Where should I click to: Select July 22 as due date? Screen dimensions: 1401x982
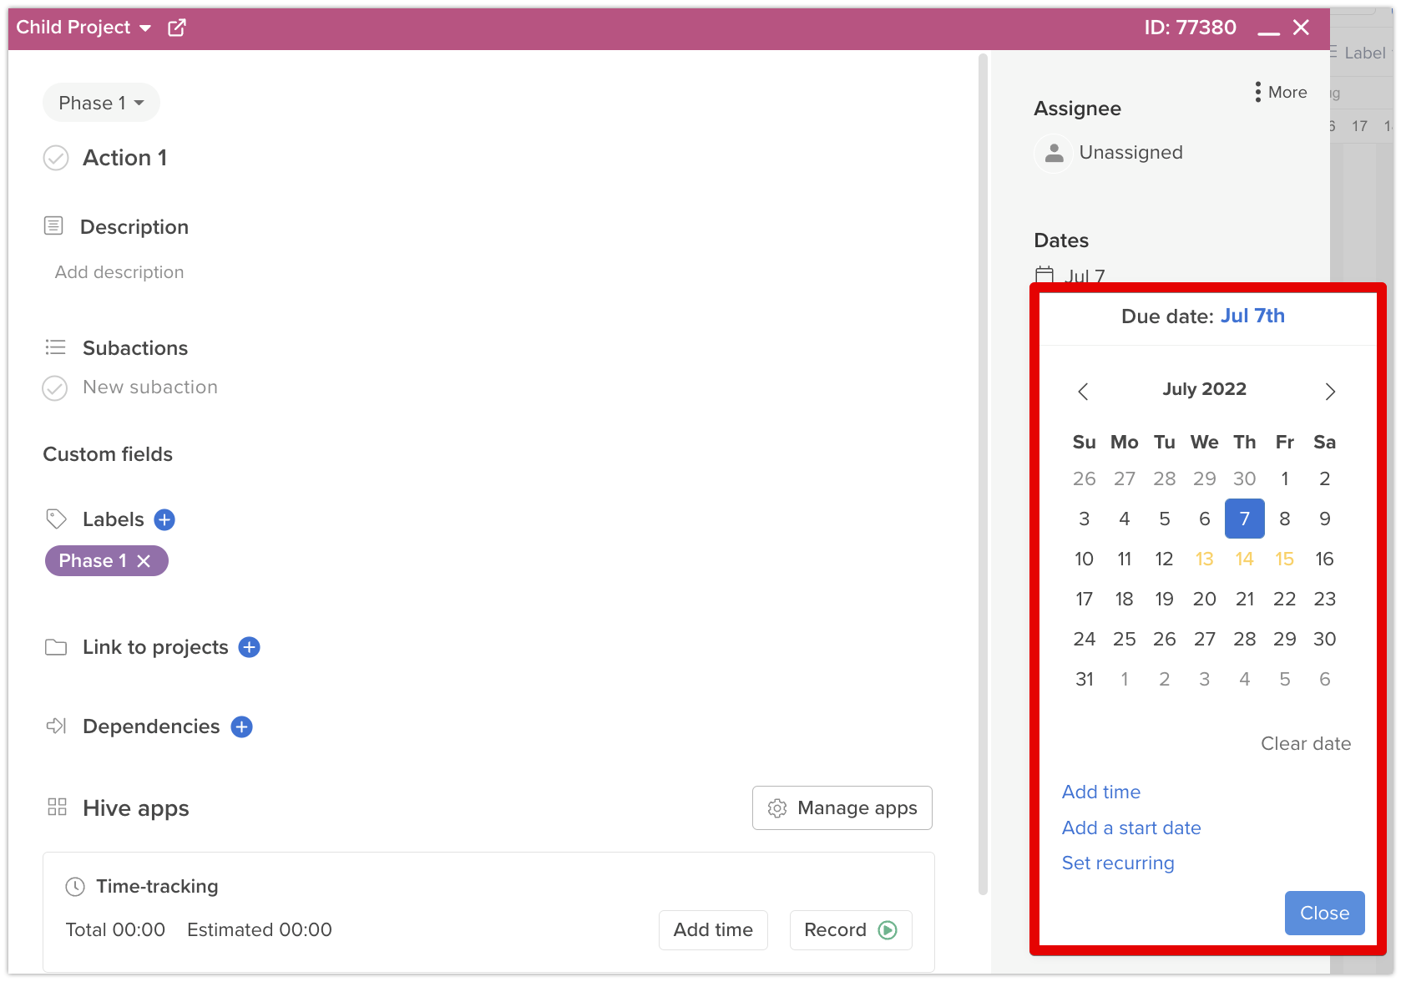coord(1285,599)
